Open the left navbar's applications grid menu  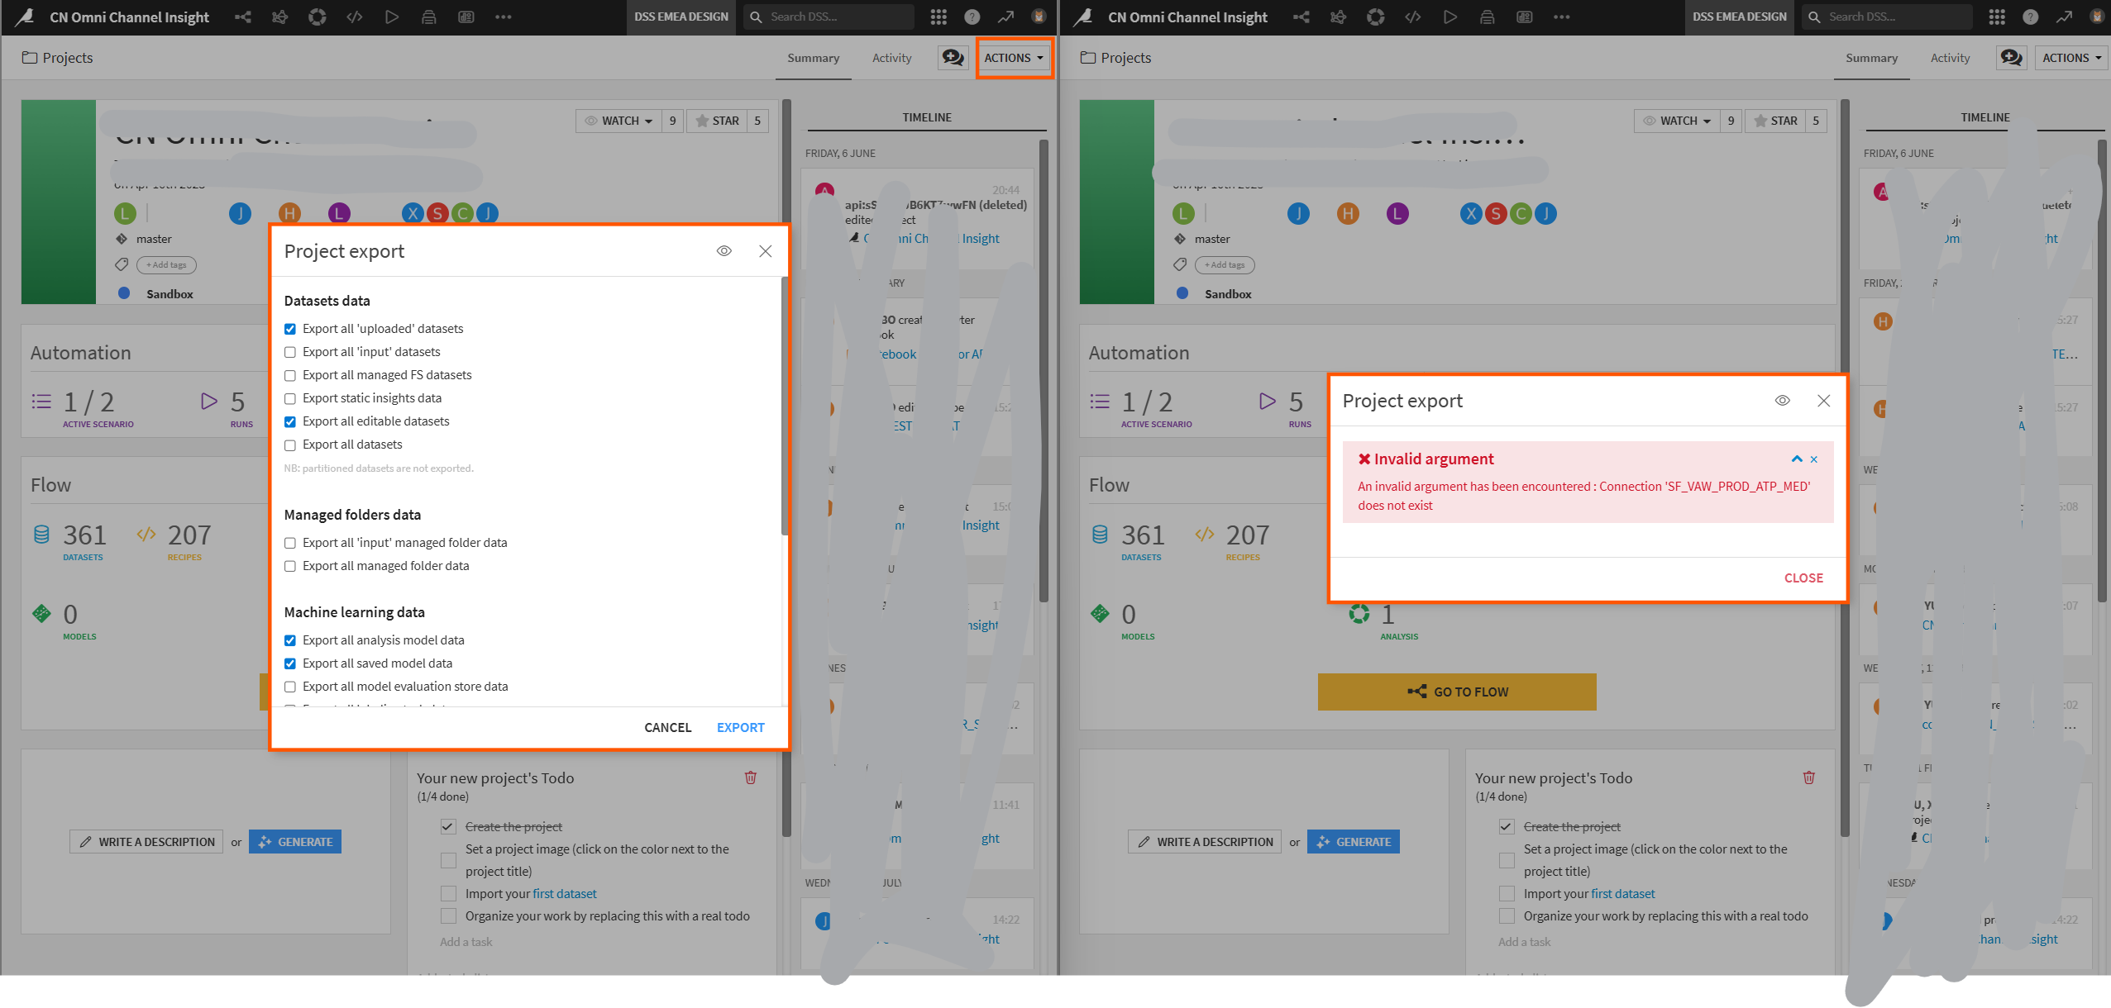pos(938,17)
